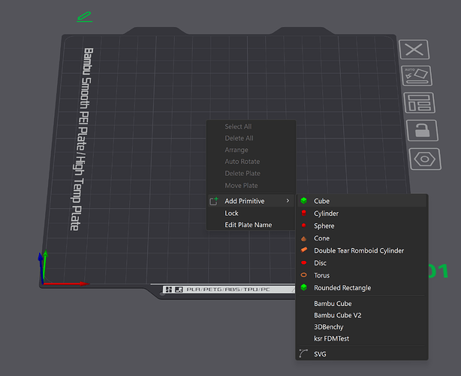Screen dimensions: 461x376
Task: Click the greyed-out Delete Plate entry
Action: point(251,174)
